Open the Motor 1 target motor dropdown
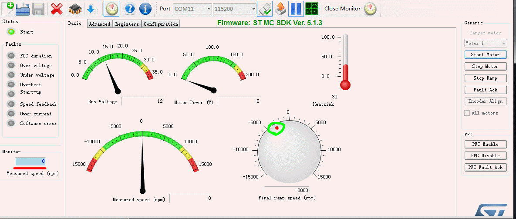The height and width of the screenshot is (219, 516). click(x=486, y=44)
